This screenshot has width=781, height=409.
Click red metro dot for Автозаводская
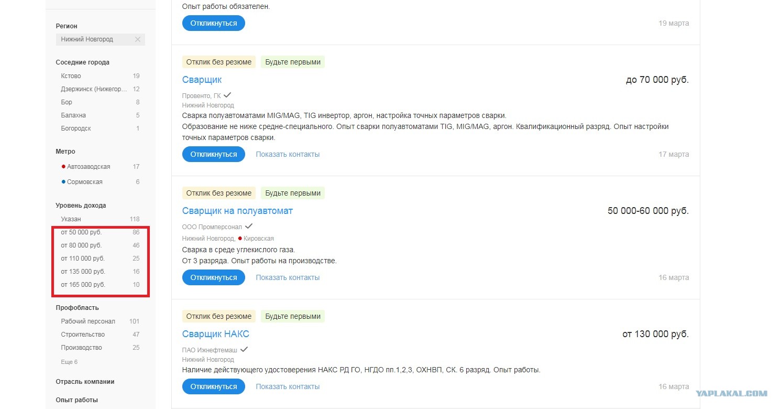[63, 167]
